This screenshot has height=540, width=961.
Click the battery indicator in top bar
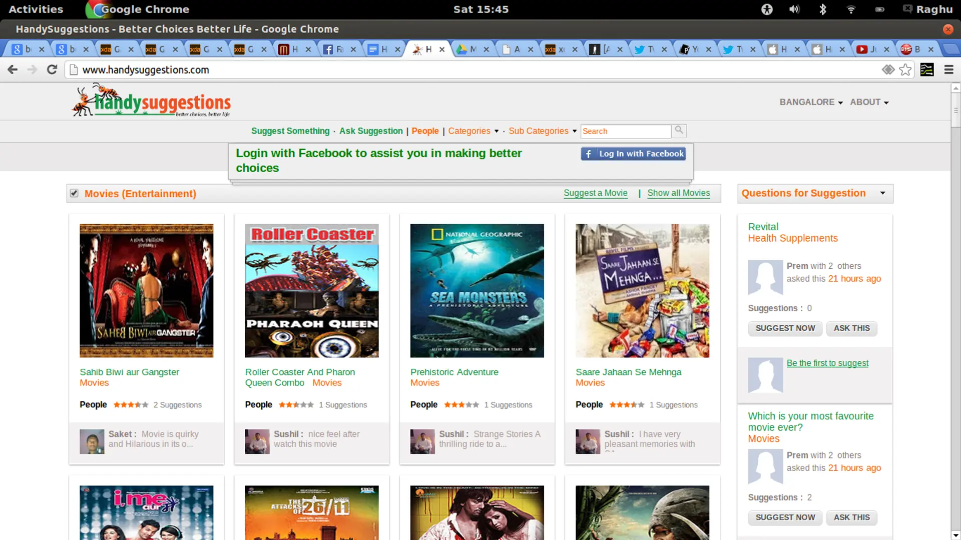[879, 9]
